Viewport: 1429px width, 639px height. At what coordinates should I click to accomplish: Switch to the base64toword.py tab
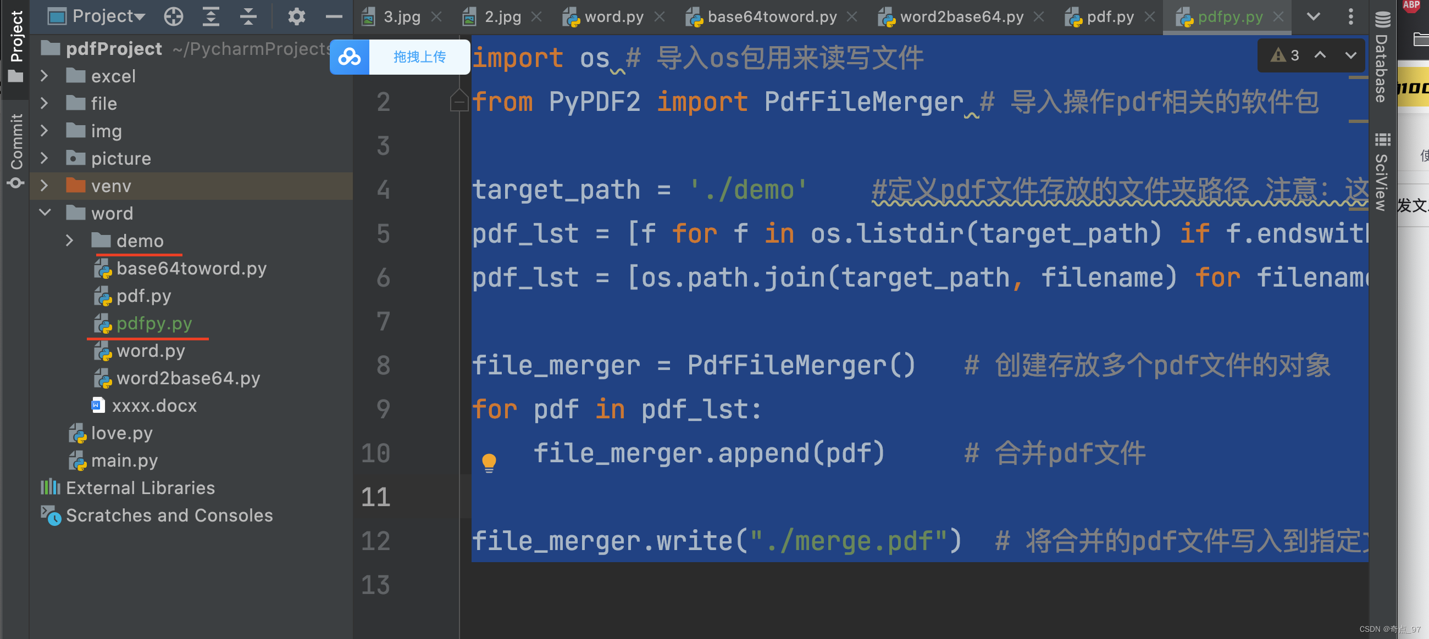[771, 16]
